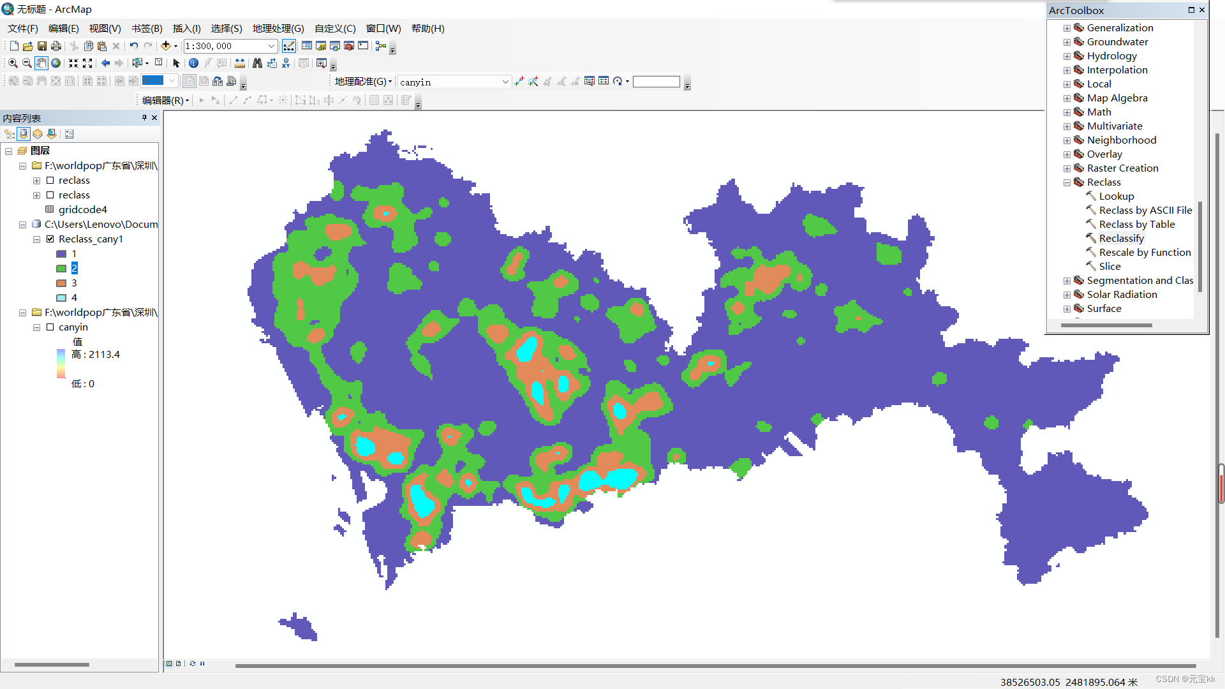Open the 书签(B) menu

click(147, 29)
